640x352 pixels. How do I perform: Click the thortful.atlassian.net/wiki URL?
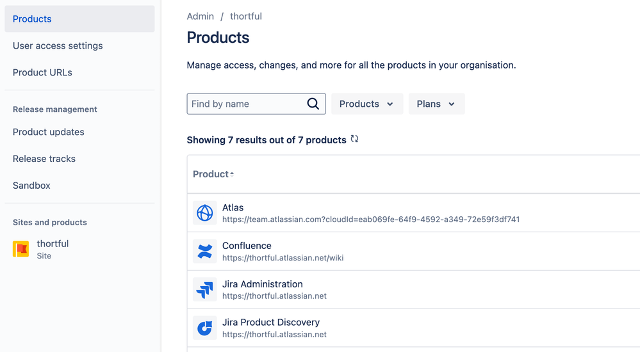(283, 258)
